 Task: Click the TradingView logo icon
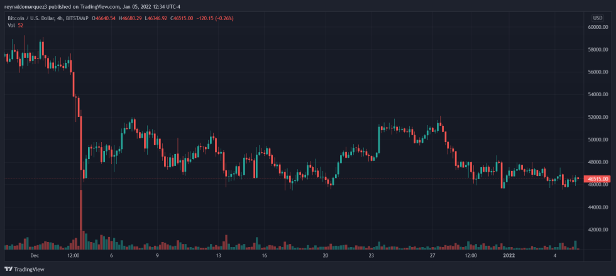tap(8, 269)
